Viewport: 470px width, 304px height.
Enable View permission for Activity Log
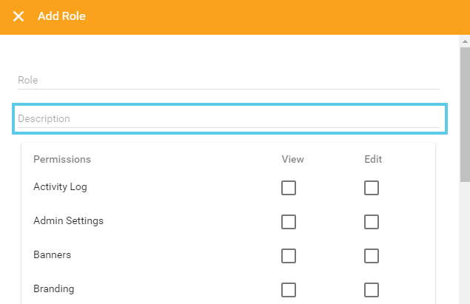289,188
